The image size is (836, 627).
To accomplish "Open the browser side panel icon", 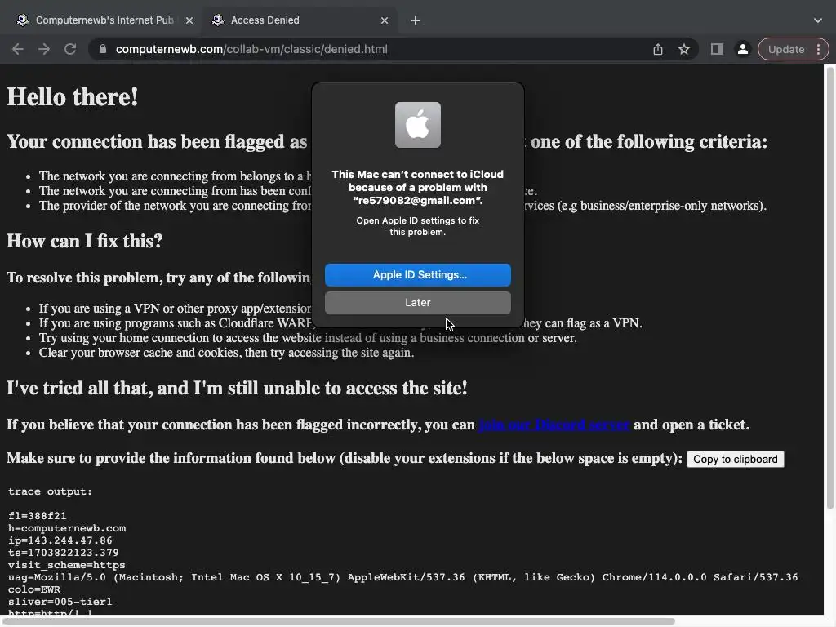I will coord(717,49).
